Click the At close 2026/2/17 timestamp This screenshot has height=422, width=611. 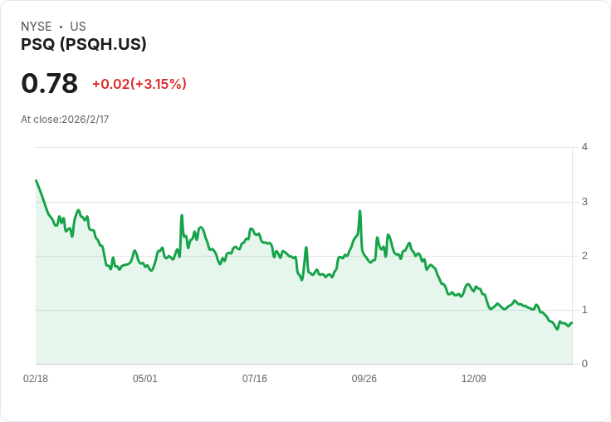(65, 120)
